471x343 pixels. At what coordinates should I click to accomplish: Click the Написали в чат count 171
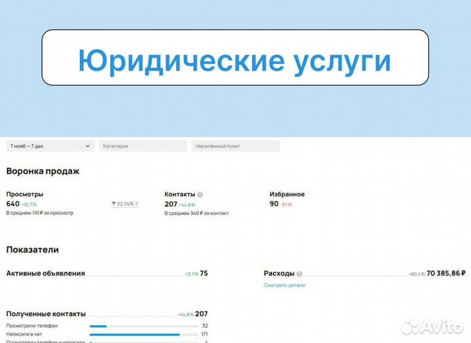click(x=205, y=334)
